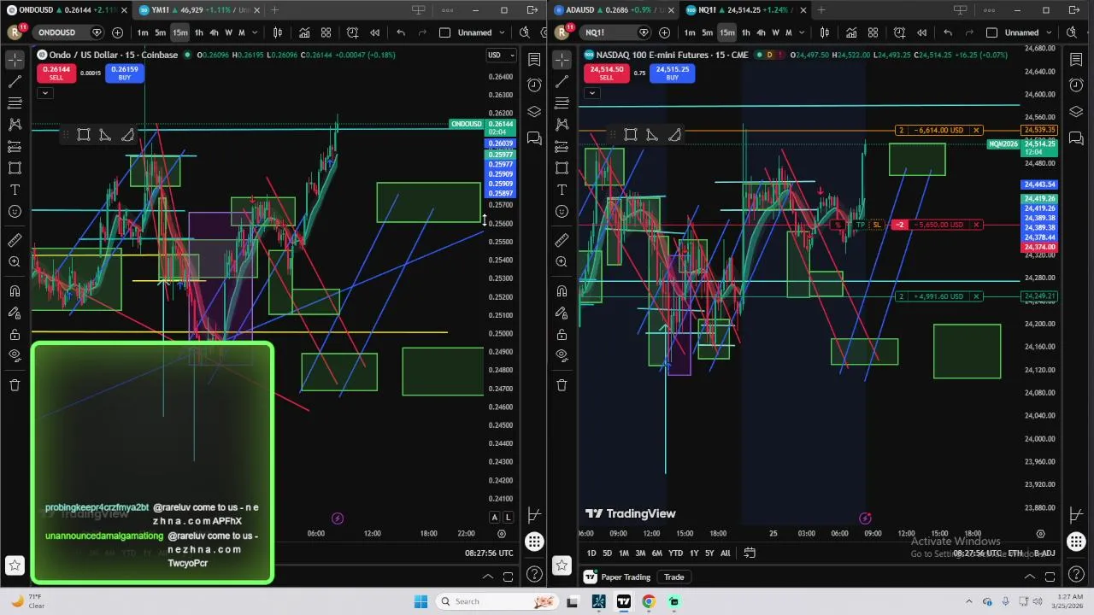This screenshot has height=615, width=1094.
Task: Open indicator templates grid in ONDOUSD toolbar
Action: tap(326, 32)
